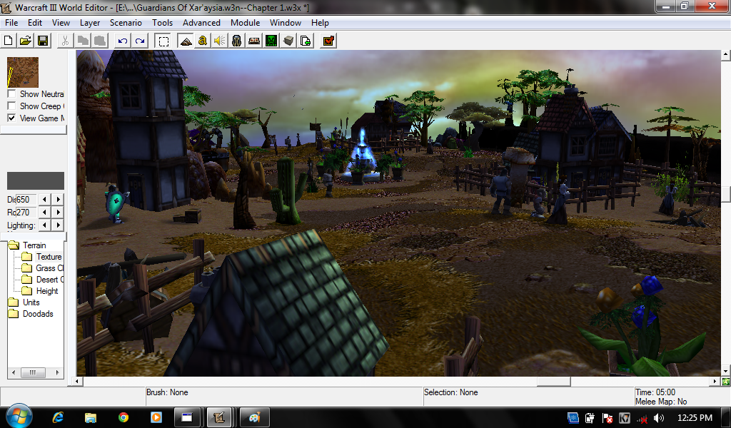Open the Edit menu
This screenshot has width=731, height=428.
click(35, 22)
